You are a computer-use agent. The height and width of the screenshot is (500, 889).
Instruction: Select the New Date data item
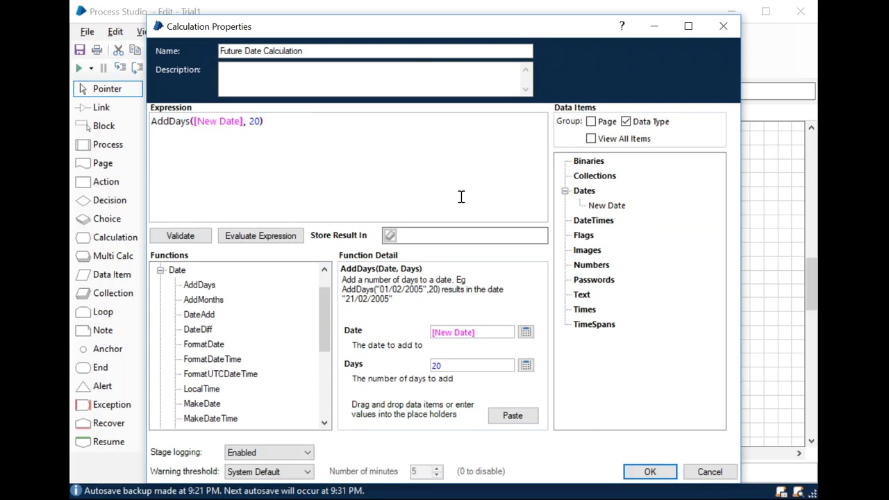point(607,206)
